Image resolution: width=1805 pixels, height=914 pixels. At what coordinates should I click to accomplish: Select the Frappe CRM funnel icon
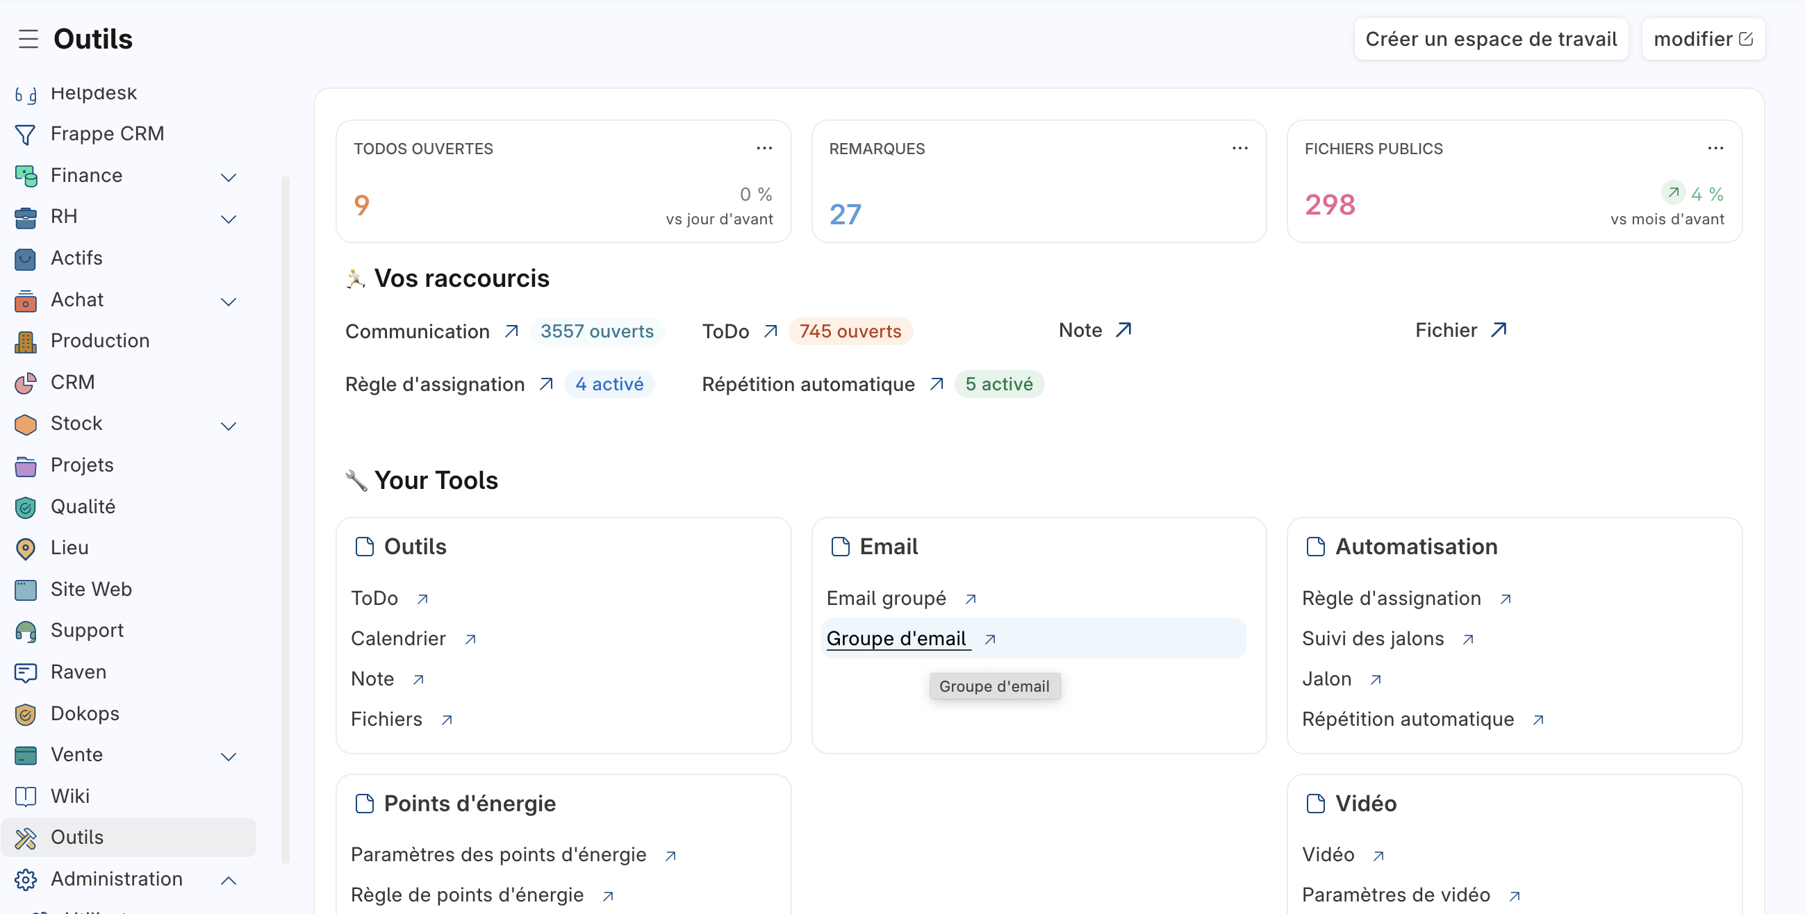click(25, 134)
